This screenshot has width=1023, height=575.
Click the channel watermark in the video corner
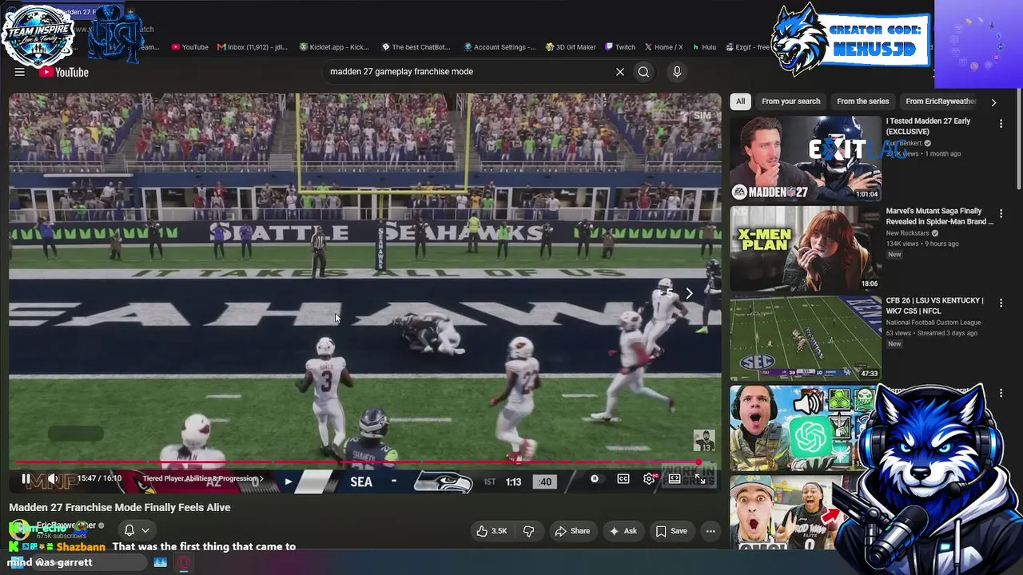[703, 442]
